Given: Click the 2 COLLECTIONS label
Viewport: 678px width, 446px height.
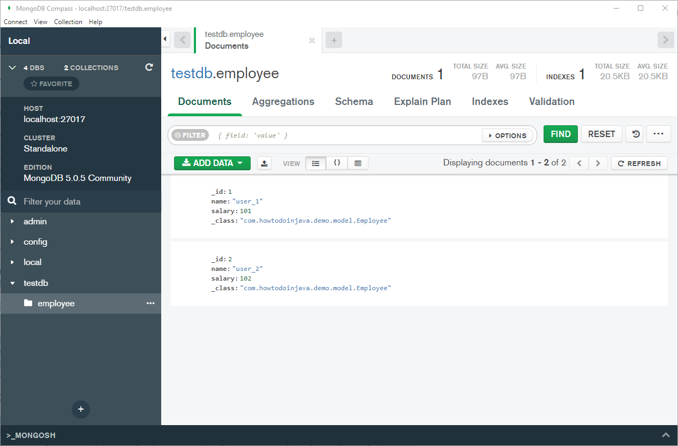Looking at the screenshot, I should (x=91, y=68).
